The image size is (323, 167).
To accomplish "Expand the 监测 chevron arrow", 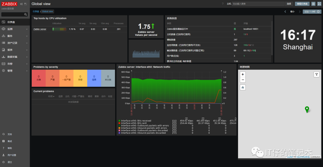I will (27, 29).
